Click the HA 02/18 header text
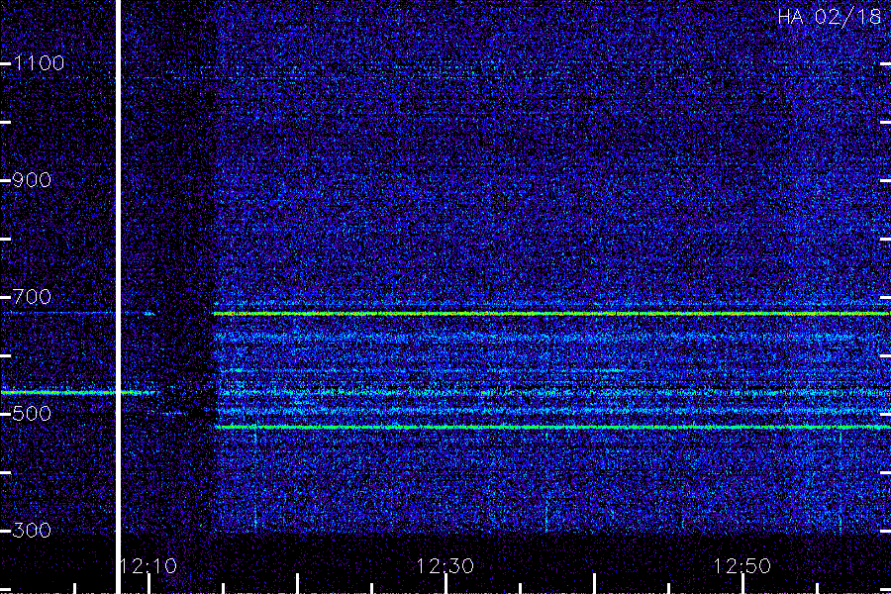 tap(829, 17)
